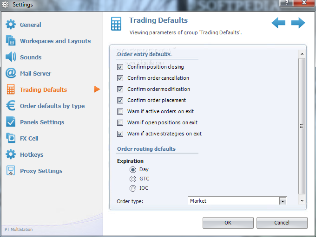Go to next settings group with right arrow

click(x=298, y=23)
